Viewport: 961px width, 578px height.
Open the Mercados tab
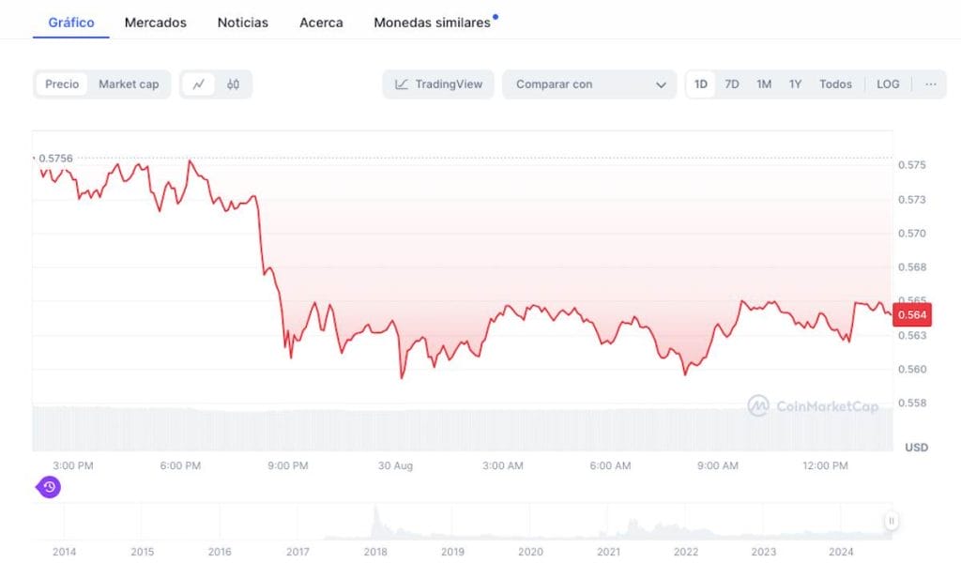point(156,23)
